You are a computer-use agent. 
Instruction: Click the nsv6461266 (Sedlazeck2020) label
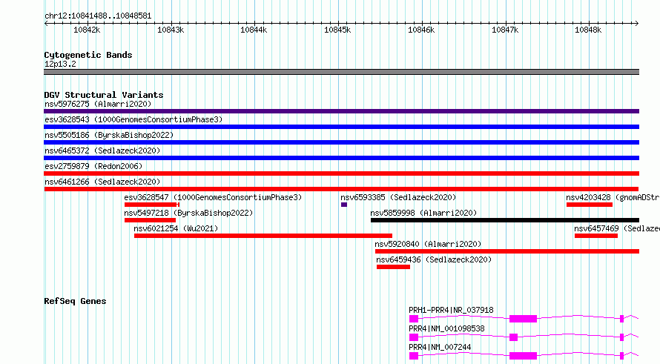tap(102, 182)
